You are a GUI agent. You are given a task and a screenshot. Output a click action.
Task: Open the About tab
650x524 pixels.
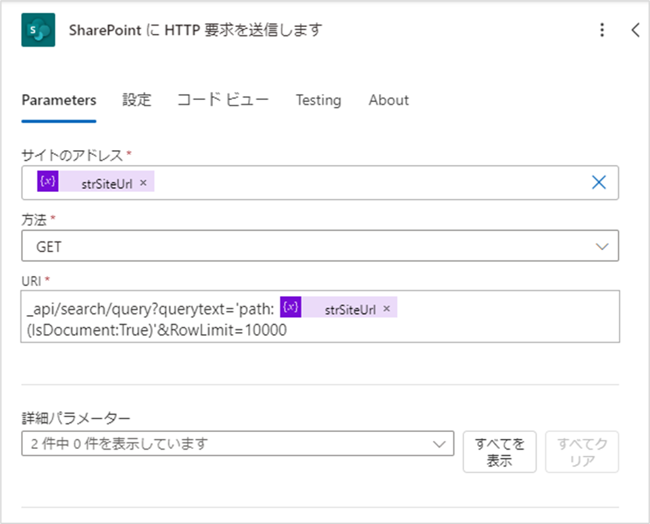click(389, 100)
